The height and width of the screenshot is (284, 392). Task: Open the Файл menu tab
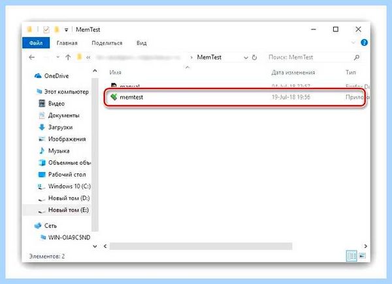click(36, 43)
